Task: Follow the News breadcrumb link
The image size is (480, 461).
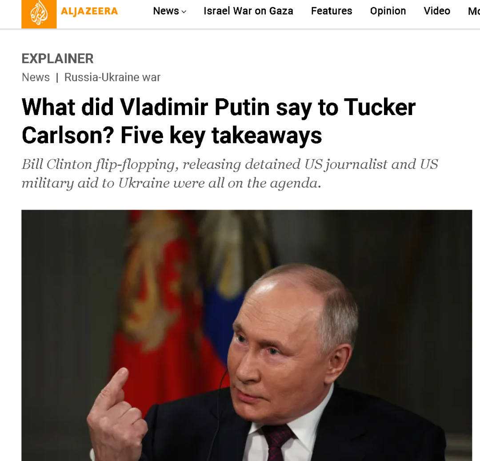Action: pos(36,77)
